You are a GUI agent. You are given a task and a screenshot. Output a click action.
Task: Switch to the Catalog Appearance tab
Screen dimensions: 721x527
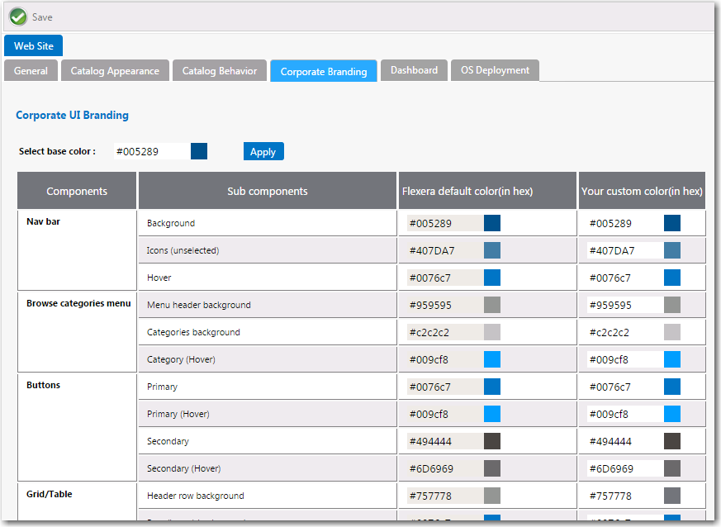[115, 70]
